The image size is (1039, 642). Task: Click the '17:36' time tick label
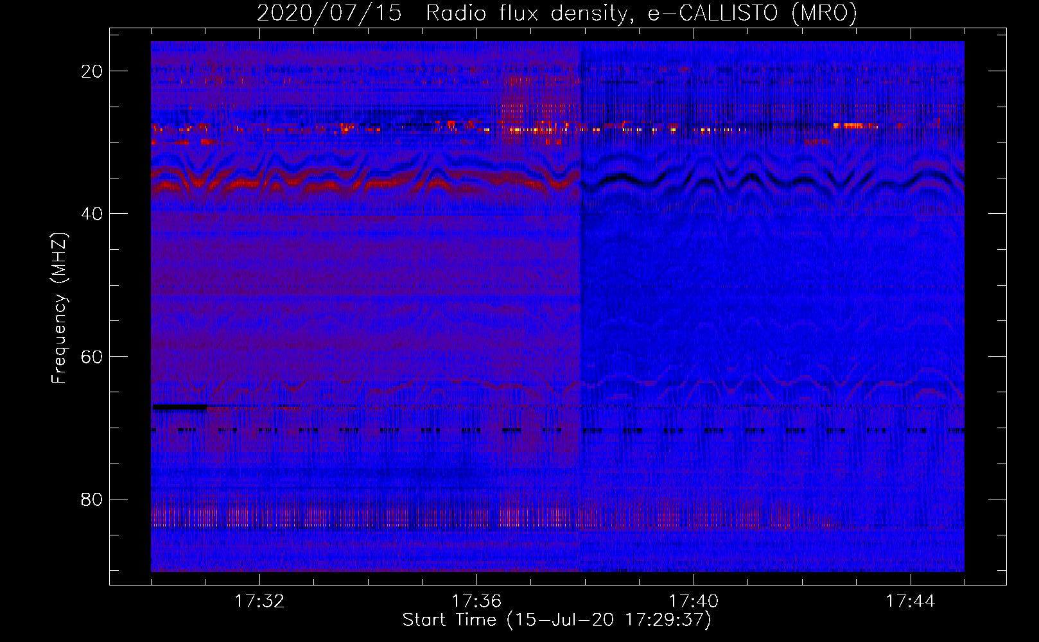[476, 602]
